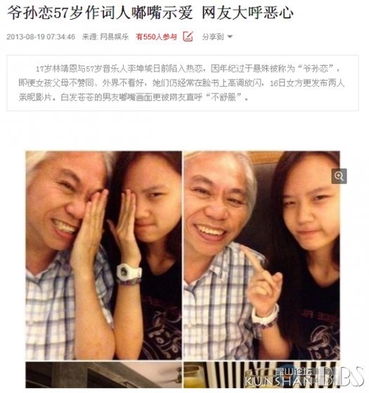Click the summary line starting 亲昵影片

click(134, 97)
